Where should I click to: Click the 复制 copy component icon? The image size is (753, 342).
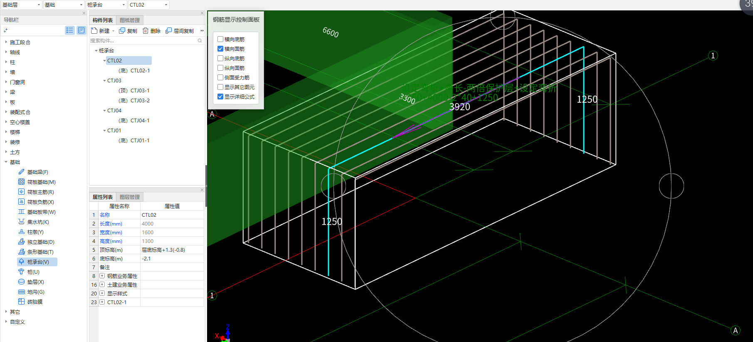(x=122, y=31)
